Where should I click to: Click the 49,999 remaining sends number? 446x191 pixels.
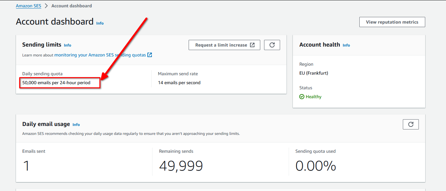pos(181,166)
